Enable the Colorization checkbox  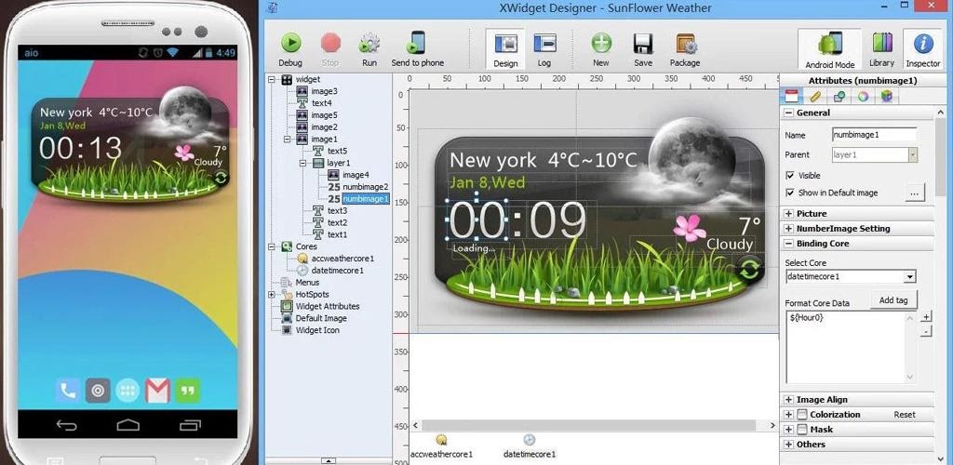[x=801, y=415]
